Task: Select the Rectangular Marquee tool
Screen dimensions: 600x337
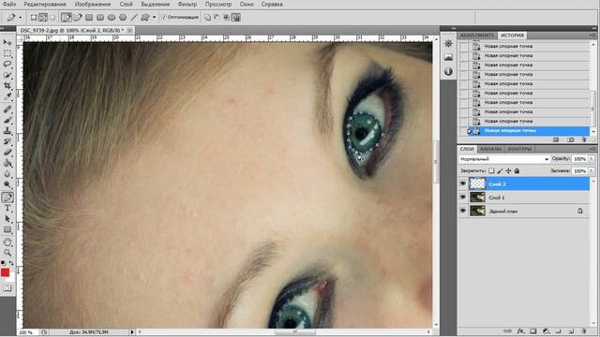Action: [x=7, y=53]
